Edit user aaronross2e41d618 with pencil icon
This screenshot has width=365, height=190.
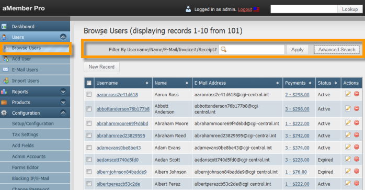[x=348, y=94]
